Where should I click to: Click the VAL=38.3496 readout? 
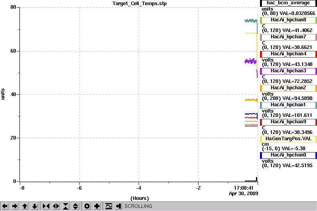coord(297,132)
